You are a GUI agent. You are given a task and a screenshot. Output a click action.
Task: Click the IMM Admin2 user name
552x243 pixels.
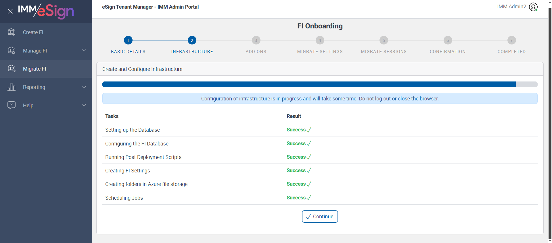511,7
